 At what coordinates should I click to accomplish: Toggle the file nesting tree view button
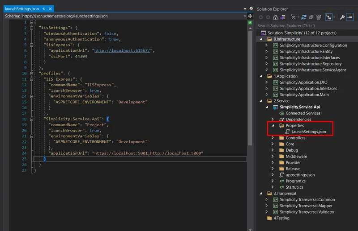[x=329, y=17]
